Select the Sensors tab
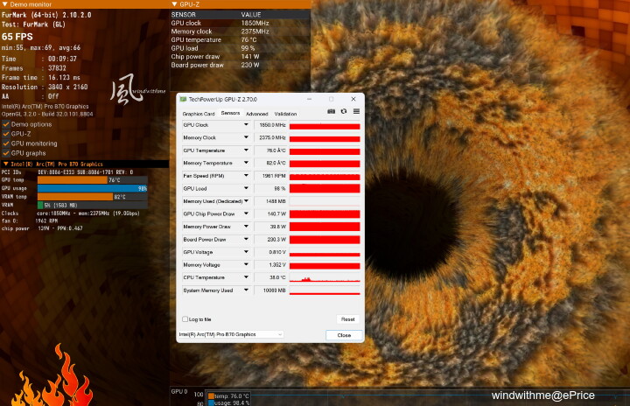 pos(230,114)
